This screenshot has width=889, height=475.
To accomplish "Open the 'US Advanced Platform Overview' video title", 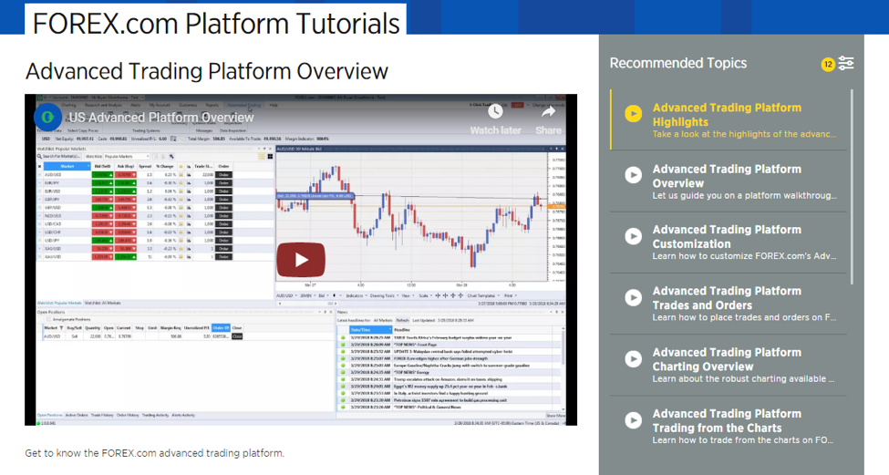I will 161,118.
